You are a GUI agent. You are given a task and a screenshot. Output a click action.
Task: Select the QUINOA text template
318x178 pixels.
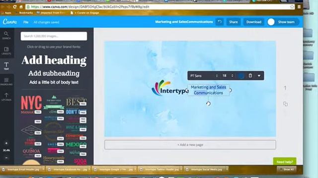[31, 152]
